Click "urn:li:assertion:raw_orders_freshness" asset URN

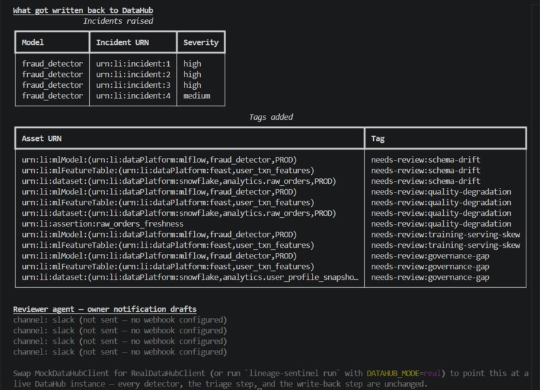point(103,224)
